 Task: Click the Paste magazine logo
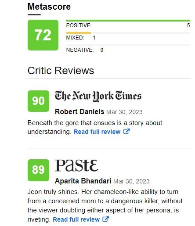(x=76, y=165)
